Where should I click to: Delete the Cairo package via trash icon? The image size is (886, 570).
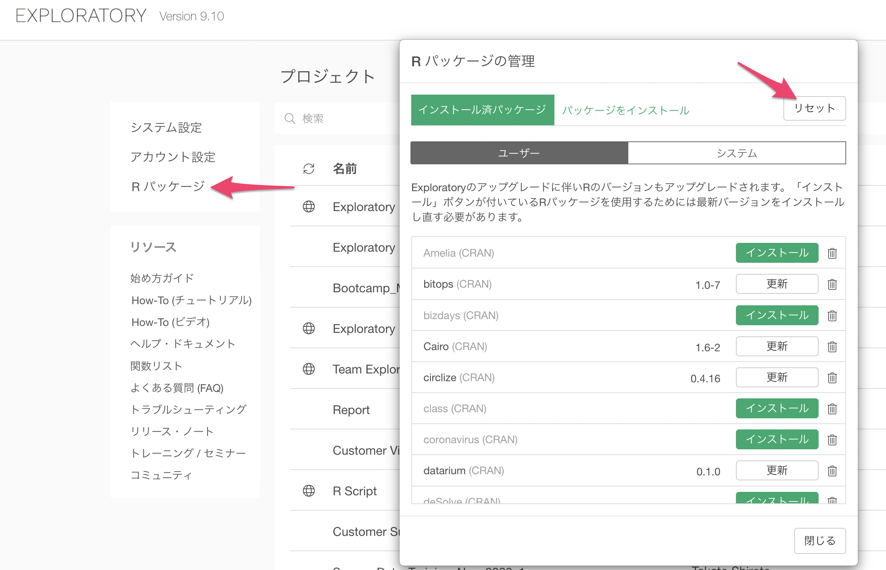[832, 347]
